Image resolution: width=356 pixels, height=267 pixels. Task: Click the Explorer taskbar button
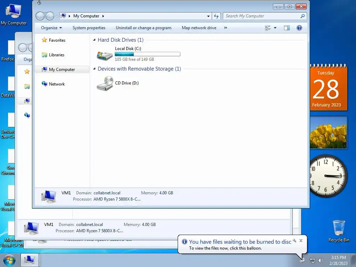coord(30,260)
